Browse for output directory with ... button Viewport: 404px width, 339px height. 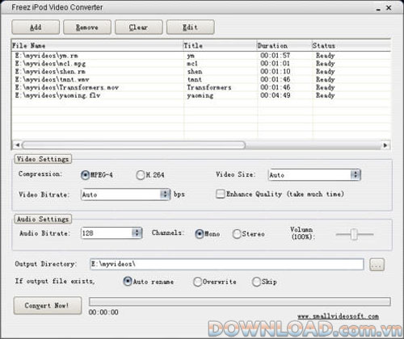[x=377, y=265]
